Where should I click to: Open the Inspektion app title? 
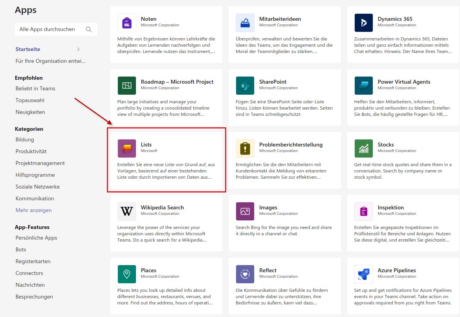(x=391, y=208)
